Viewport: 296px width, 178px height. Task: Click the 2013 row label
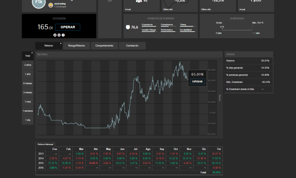click(x=41, y=154)
